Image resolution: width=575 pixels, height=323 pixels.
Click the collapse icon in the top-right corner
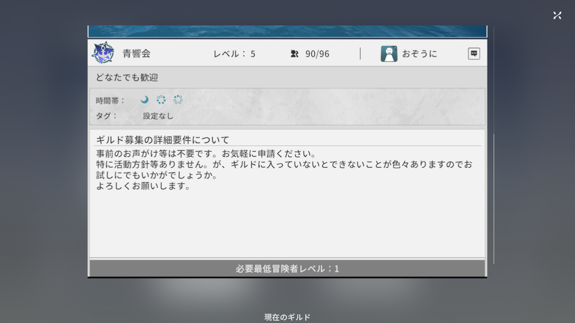[557, 15]
